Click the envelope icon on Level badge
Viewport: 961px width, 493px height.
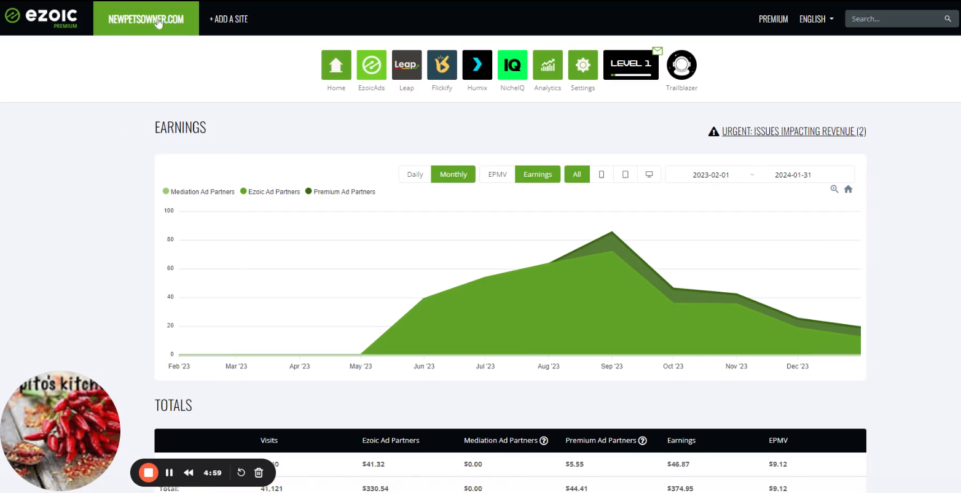657,50
